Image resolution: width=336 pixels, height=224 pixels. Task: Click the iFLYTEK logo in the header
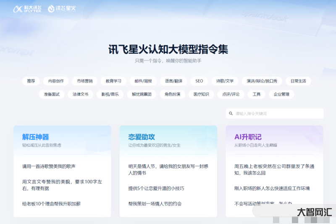(27, 8)
